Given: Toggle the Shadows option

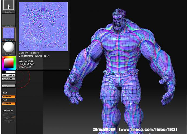Looking at the screenshot, I should [x=9, y=103].
